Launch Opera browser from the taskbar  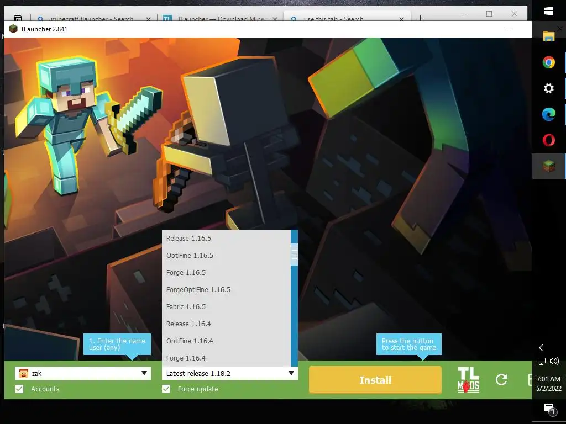click(x=549, y=140)
